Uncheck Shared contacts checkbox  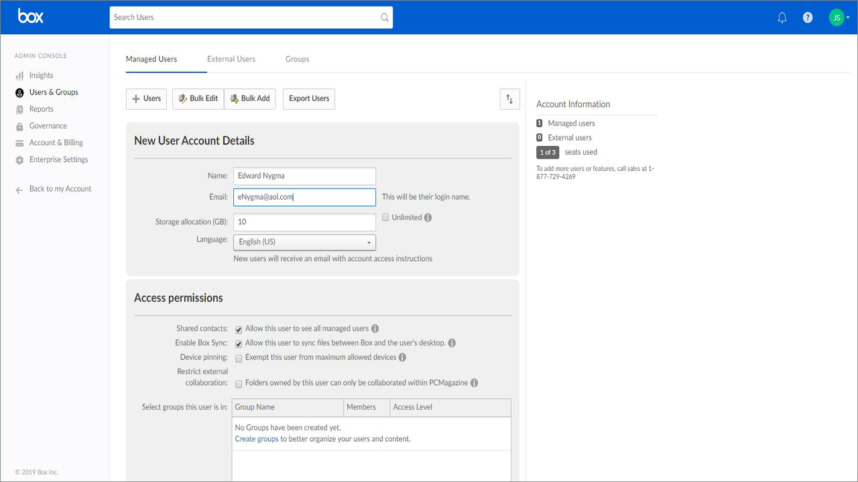point(239,329)
